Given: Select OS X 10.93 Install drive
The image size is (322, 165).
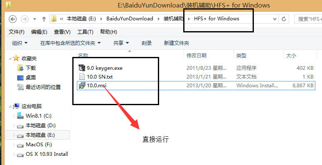Looking at the screenshot, I should pos(47,154).
